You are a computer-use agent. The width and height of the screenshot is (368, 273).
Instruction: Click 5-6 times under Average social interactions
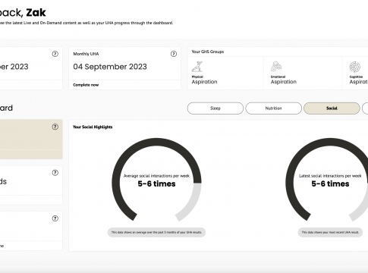pyautogui.click(x=156, y=184)
